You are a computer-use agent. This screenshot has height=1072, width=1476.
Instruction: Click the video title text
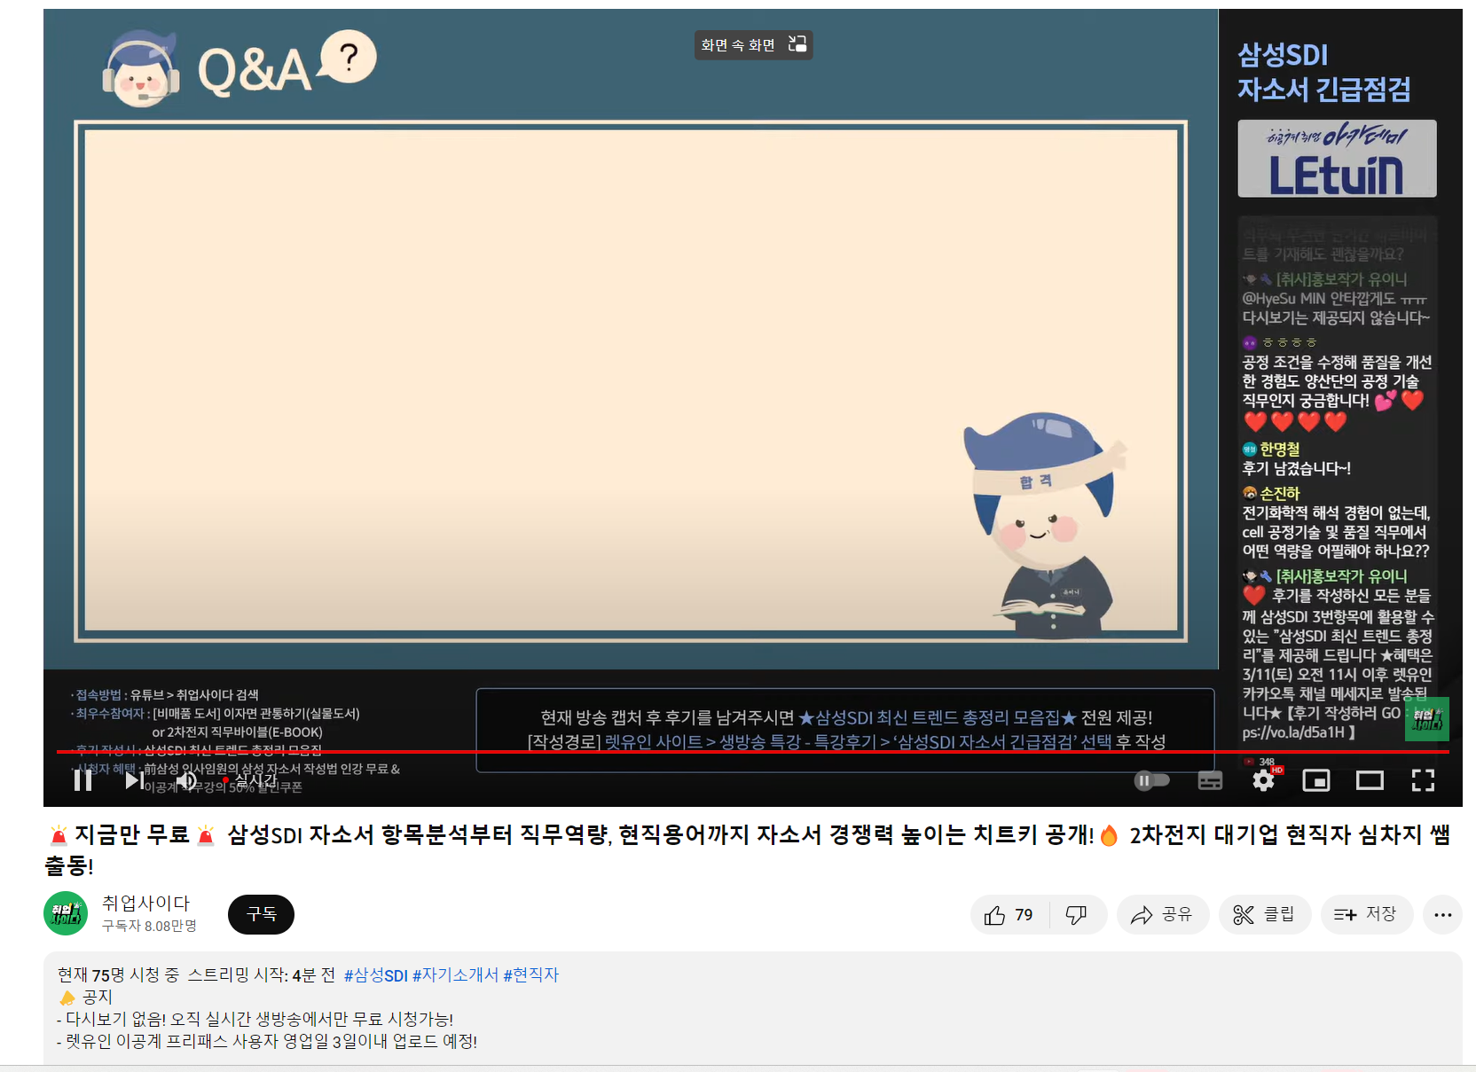click(748, 849)
